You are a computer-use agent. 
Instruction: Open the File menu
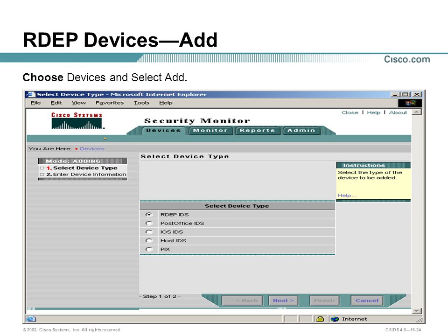click(36, 103)
